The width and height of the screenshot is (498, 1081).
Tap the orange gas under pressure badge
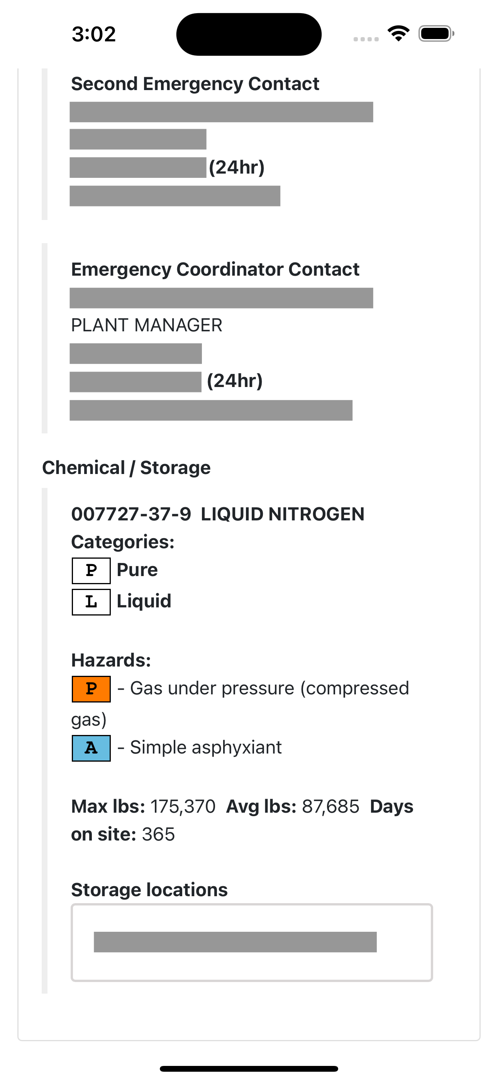(x=91, y=689)
